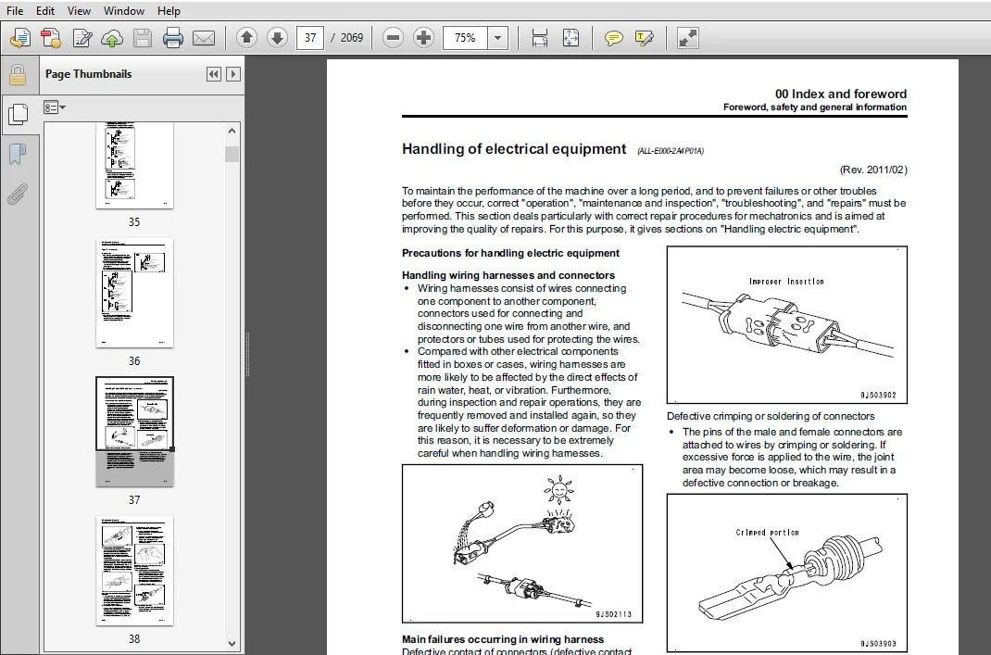991x655 pixels.
Task: Open the thumbnails options dropdown menu
Action: (x=55, y=107)
